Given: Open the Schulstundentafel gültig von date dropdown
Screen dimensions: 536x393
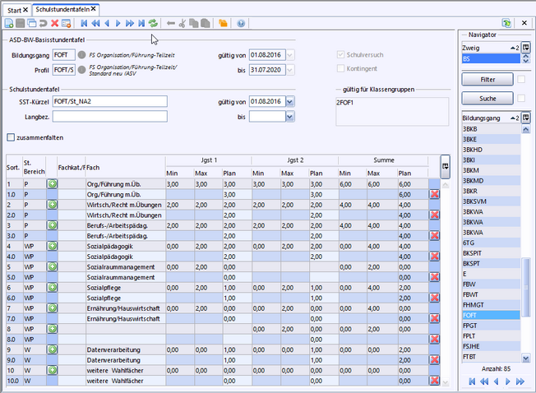Looking at the screenshot, I should pyautogui.click(x=291, y=101).
